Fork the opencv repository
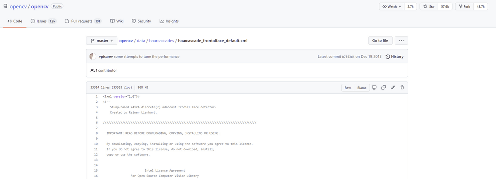 [464, 6]
